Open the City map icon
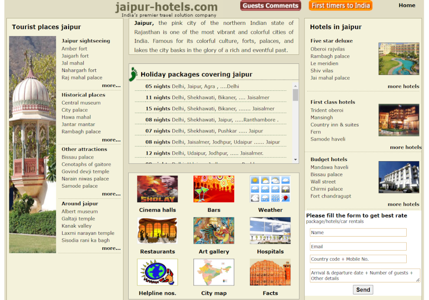Viewport: 429px width, 300px height. (x=214, y=272)
